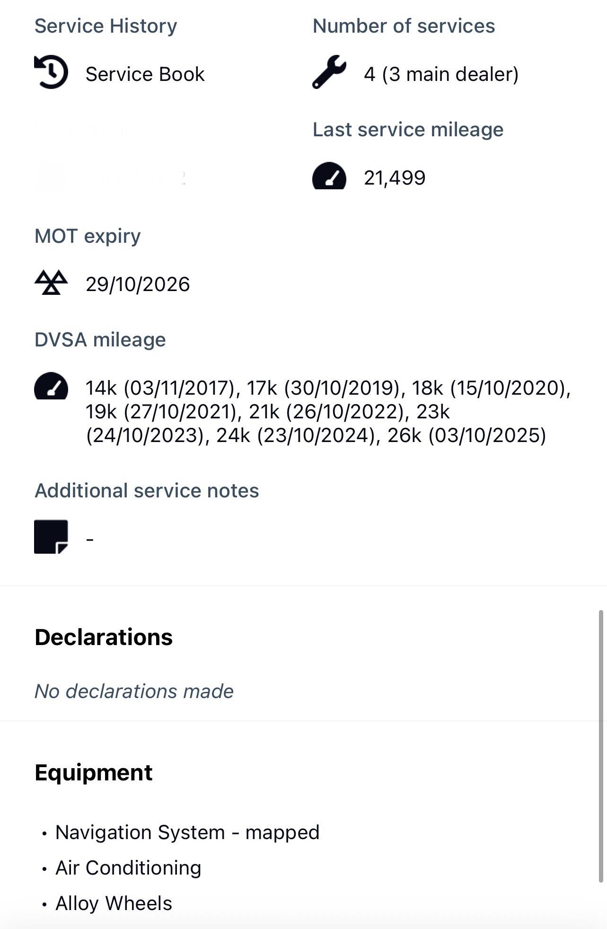Click the MOT triangles icon
The height and width of the screenshot is (929, 607).
click(x=51, y=283)
